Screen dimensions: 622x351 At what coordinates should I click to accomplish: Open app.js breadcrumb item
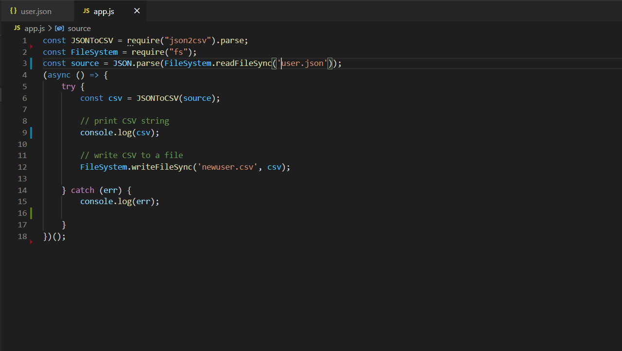coord(35,29)
